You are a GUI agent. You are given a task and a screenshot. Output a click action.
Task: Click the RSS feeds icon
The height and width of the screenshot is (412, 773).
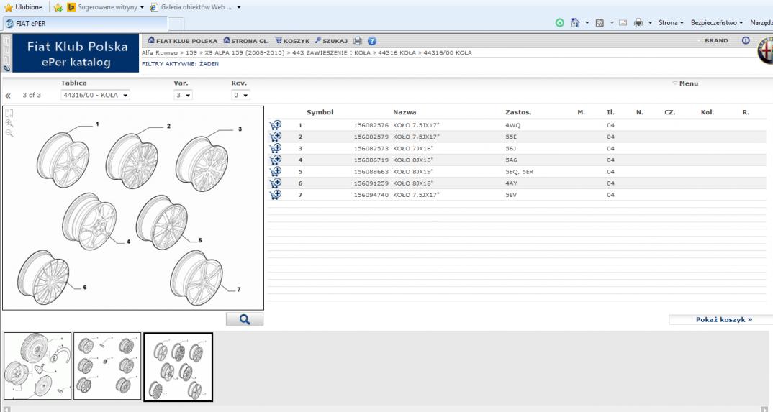point(600,22)
